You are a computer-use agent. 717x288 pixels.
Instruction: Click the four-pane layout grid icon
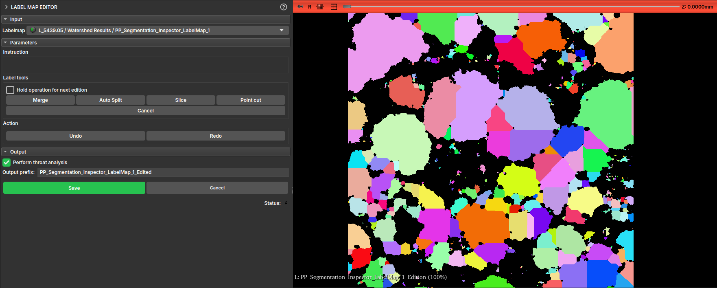334,7
